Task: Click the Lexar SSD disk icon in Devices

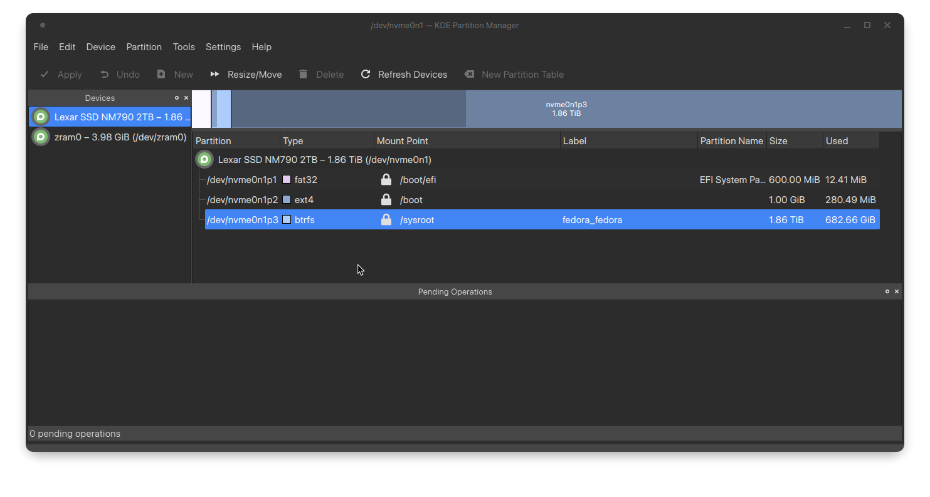Action: pos(41,117)
